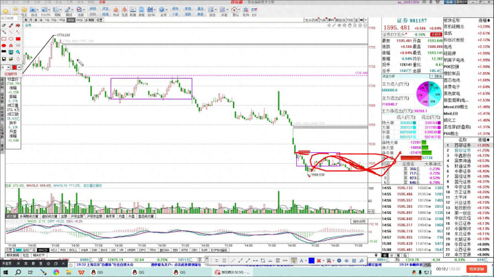Image resolution: width=494 pixels, height=277 pixels.
Task: Click the red color swatch in palette
Action: point(14,67)
